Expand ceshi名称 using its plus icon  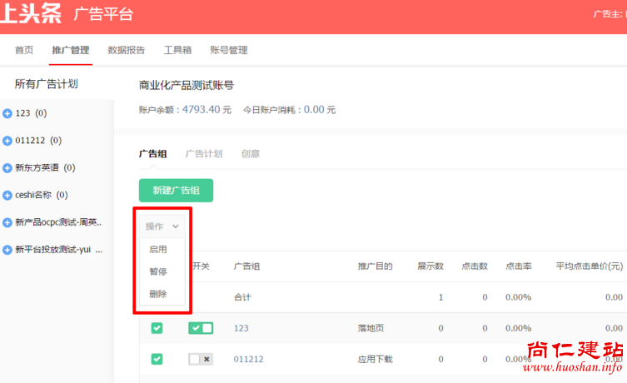(x=7, y=196)
